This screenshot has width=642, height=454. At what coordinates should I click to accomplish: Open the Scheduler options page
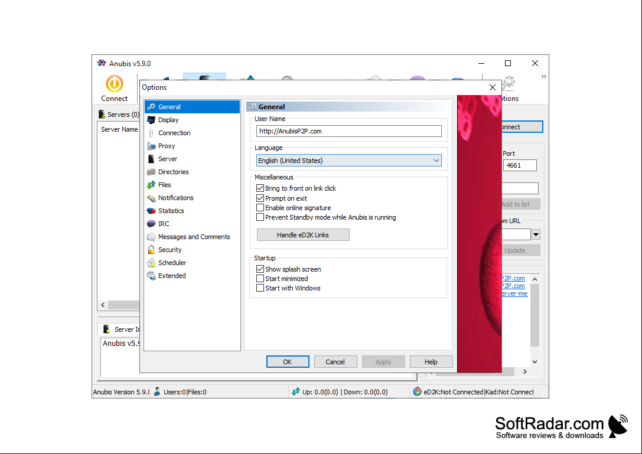(192, 263)
